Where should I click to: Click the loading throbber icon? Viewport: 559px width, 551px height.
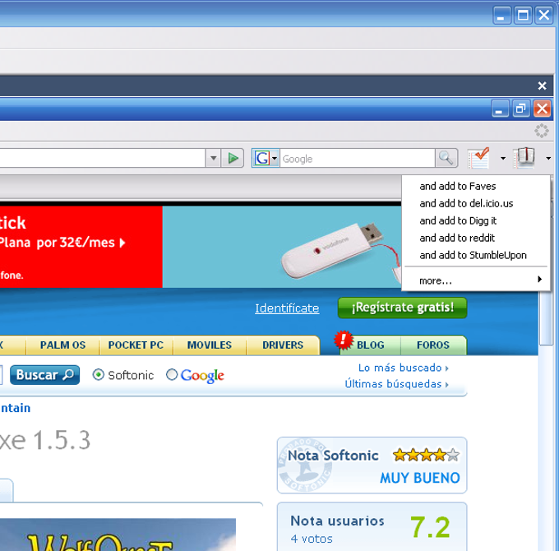(x=542, y=131)
